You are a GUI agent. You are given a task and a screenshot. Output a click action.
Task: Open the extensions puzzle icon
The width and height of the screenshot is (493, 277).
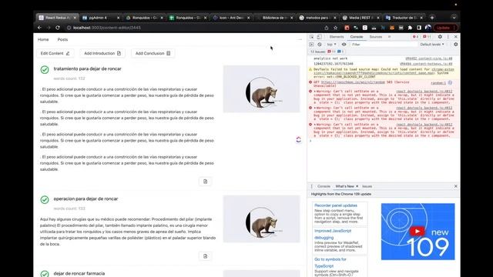coord(410,28)
